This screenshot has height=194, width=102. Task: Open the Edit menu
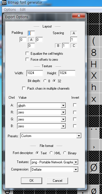click(x=23, y=10)
